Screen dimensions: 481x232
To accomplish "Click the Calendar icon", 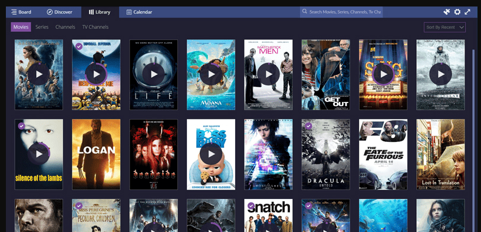I will (129, 12).
